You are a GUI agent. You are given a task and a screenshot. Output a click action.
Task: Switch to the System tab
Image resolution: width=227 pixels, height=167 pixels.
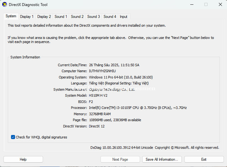pyautogui.click(x=11, y=16)
